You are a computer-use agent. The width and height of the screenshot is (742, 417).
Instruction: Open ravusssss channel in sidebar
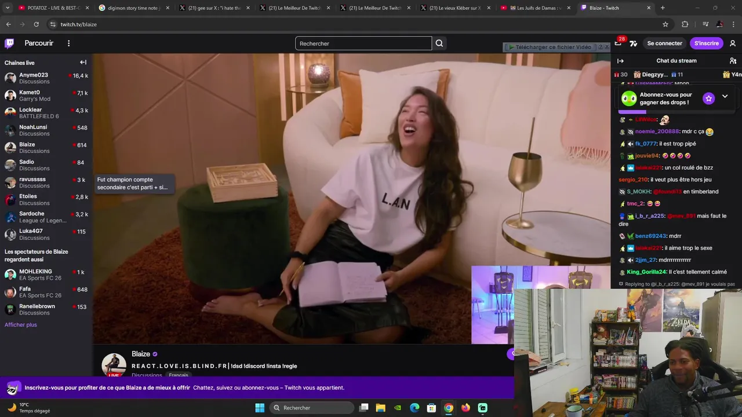point(46,182)
